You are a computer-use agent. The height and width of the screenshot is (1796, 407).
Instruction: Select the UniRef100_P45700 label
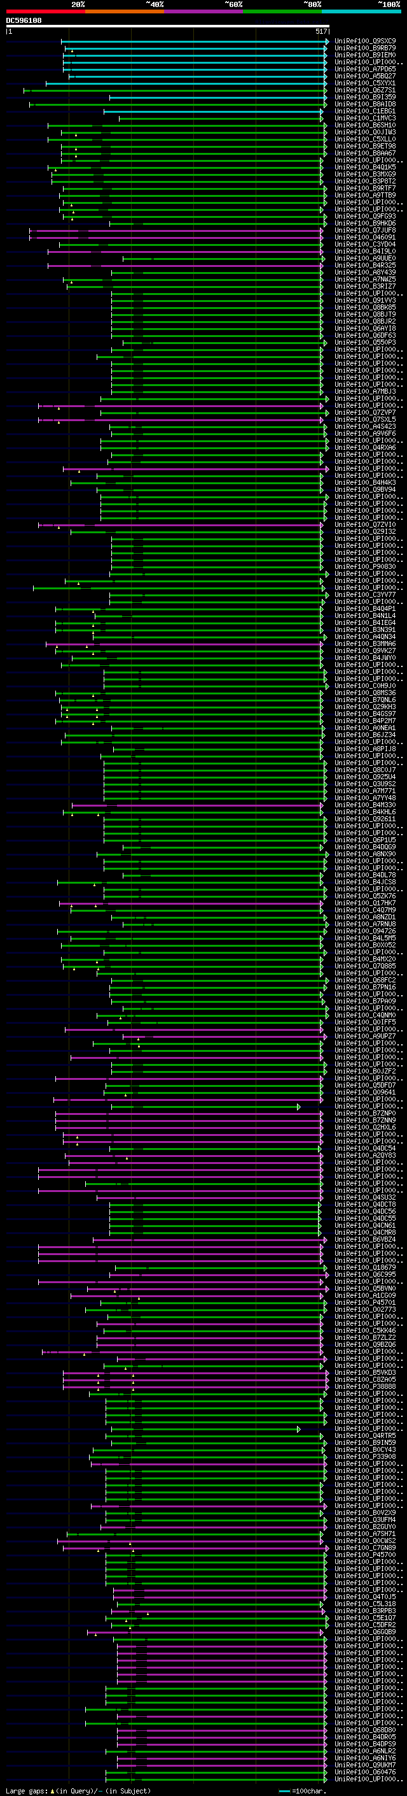pos(364,1555)
